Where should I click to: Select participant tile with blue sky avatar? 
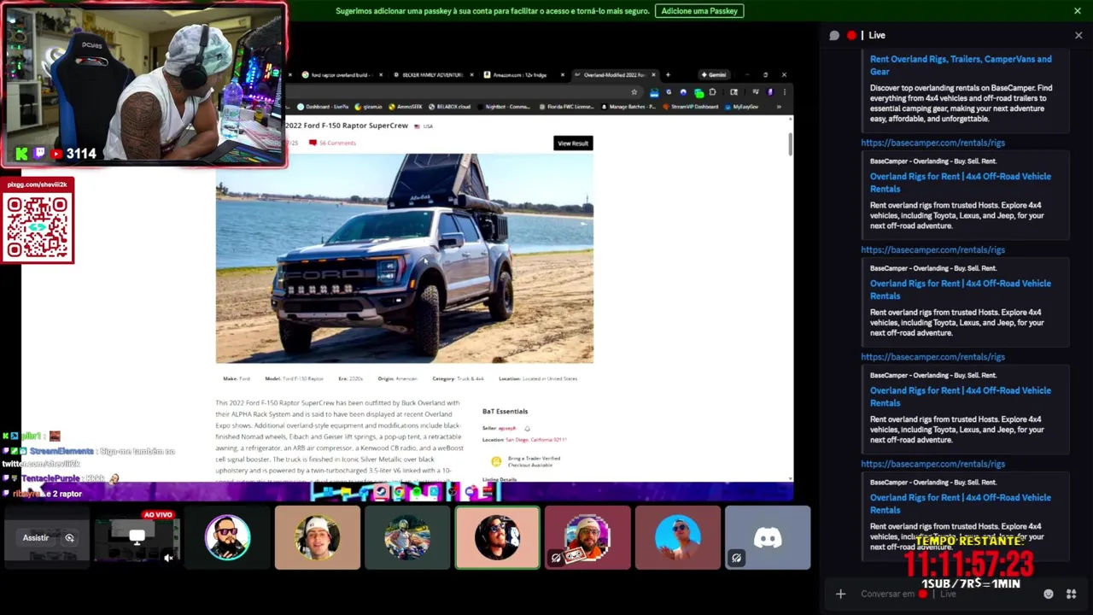678,537
